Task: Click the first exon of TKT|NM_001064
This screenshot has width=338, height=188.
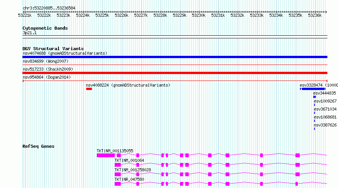Action: click(118, 165)
